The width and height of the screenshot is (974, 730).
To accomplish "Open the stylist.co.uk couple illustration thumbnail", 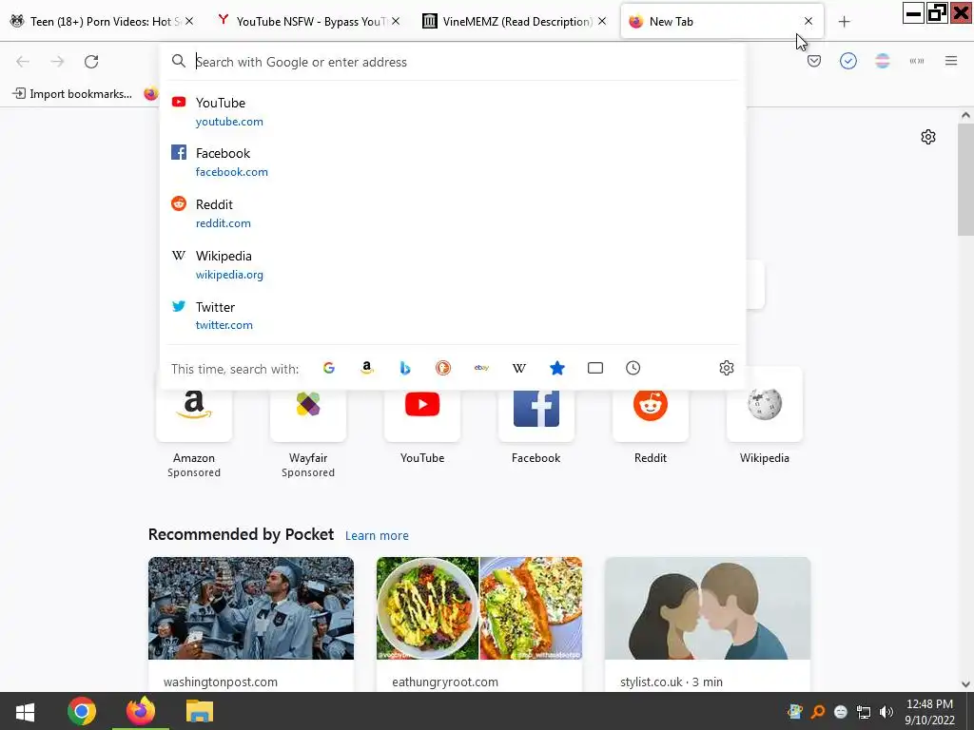I will click(708, 608).
